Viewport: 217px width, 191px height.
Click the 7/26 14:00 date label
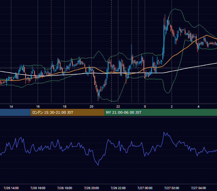pos(11,188)
